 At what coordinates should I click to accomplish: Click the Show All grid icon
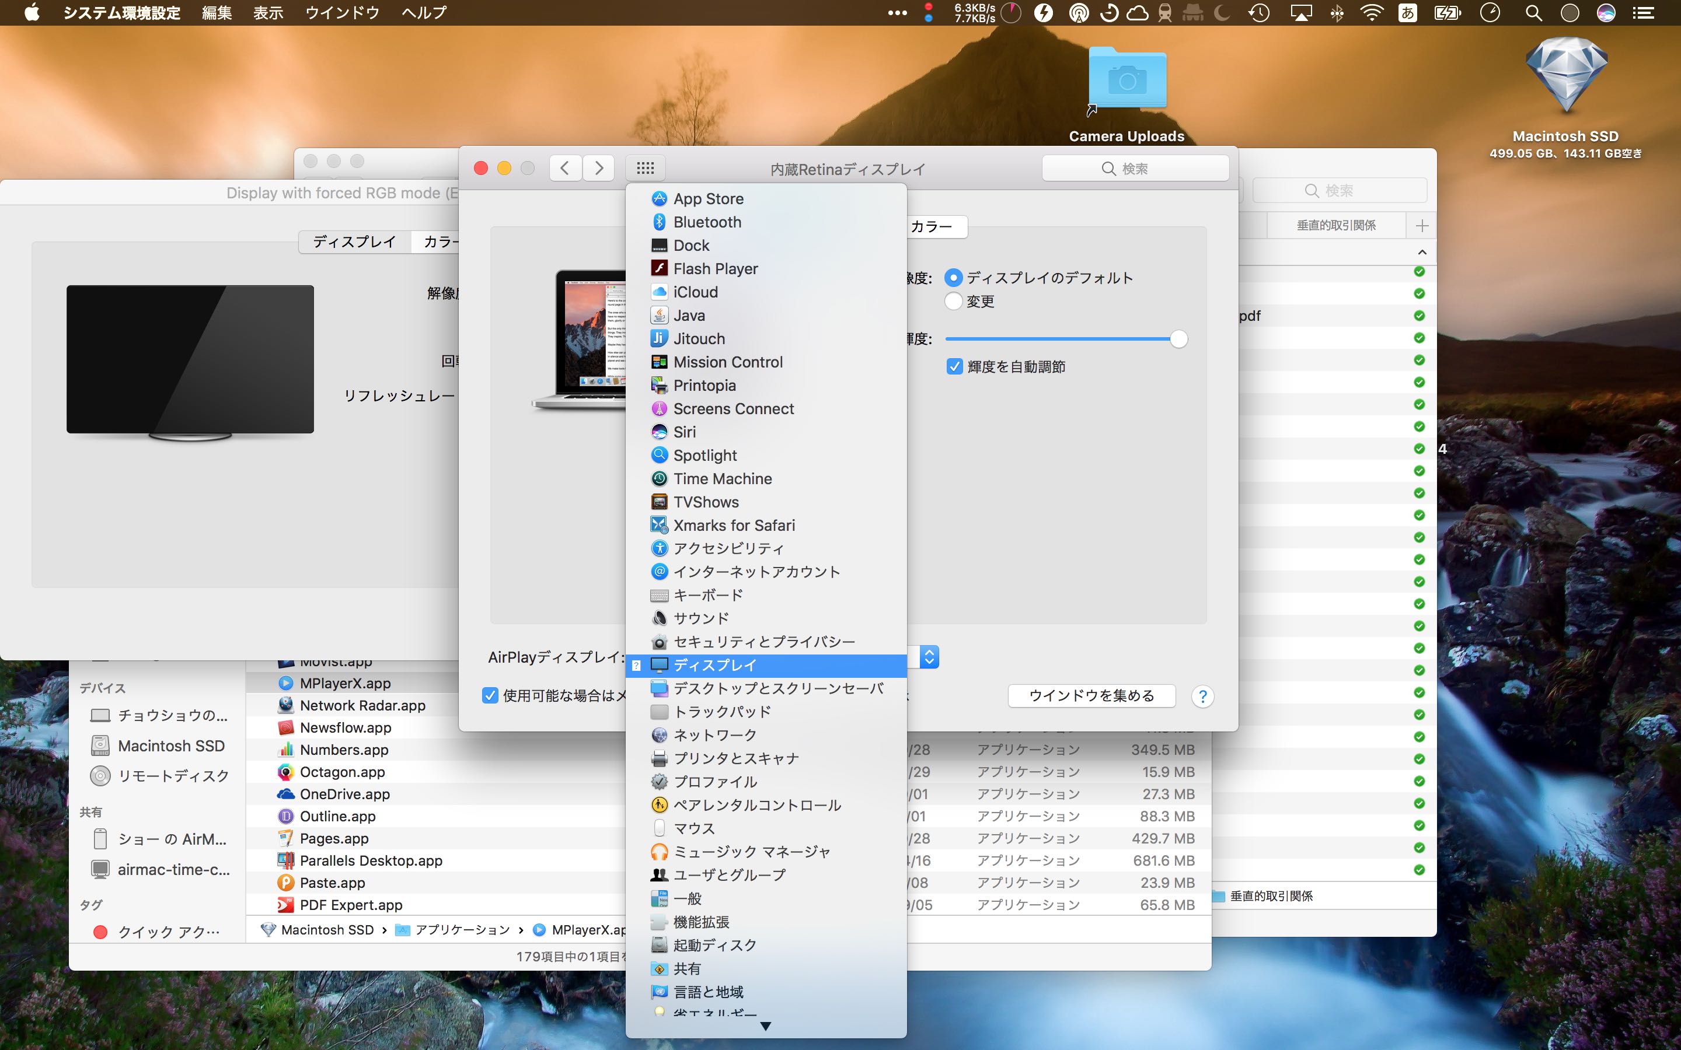pyautogui.click(x=644, y=168)
